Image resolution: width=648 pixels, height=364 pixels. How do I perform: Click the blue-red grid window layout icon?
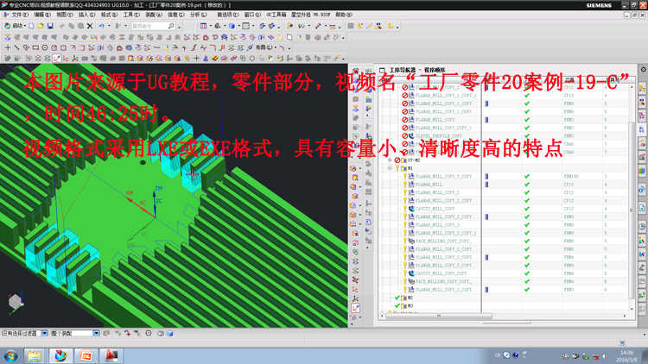(x=203, y=26)
